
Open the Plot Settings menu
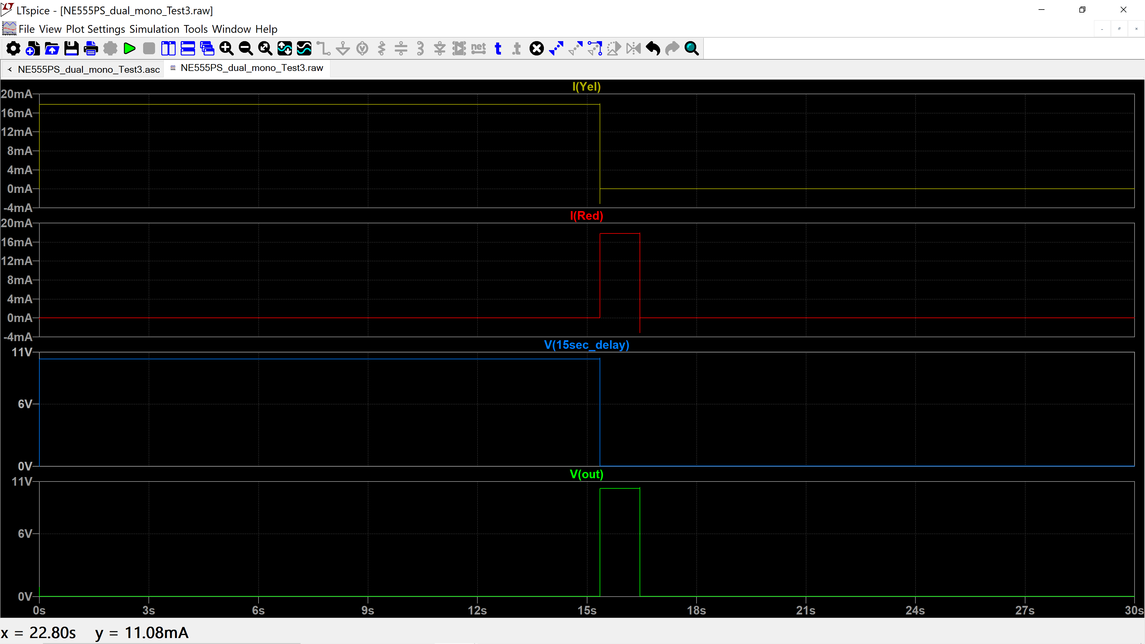pos(95,29)
